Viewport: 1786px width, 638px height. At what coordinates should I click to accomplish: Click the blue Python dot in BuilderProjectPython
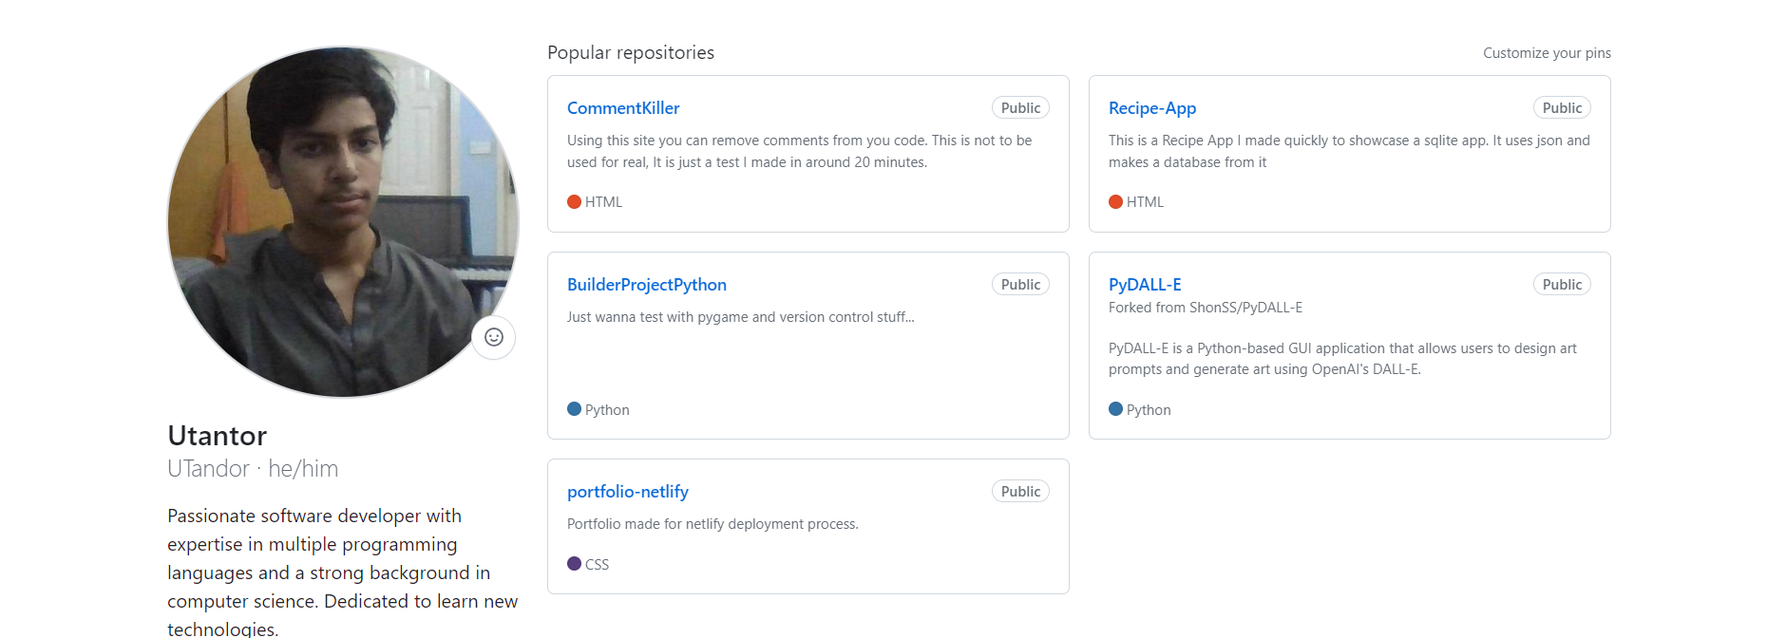pyautogui.click(x=574, y=409)
